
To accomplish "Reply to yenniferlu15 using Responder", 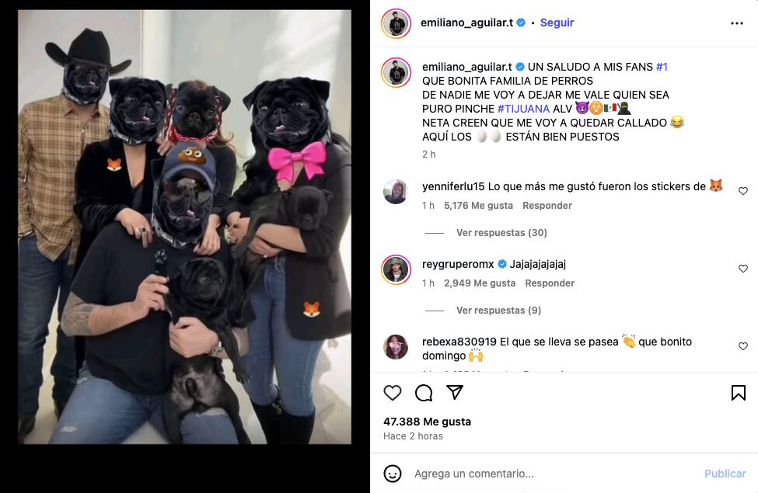I will 547,206.
